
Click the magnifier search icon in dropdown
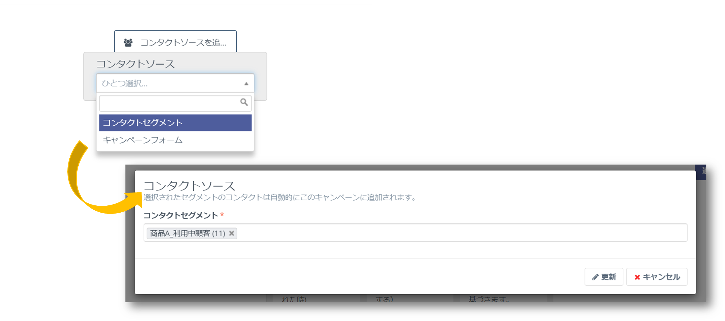[243, 103]
